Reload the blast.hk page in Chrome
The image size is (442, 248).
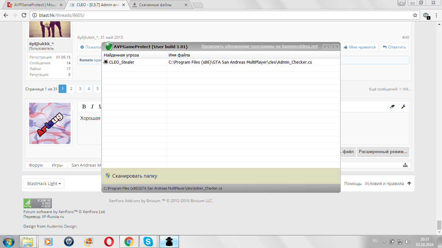[x=24, y=15]
